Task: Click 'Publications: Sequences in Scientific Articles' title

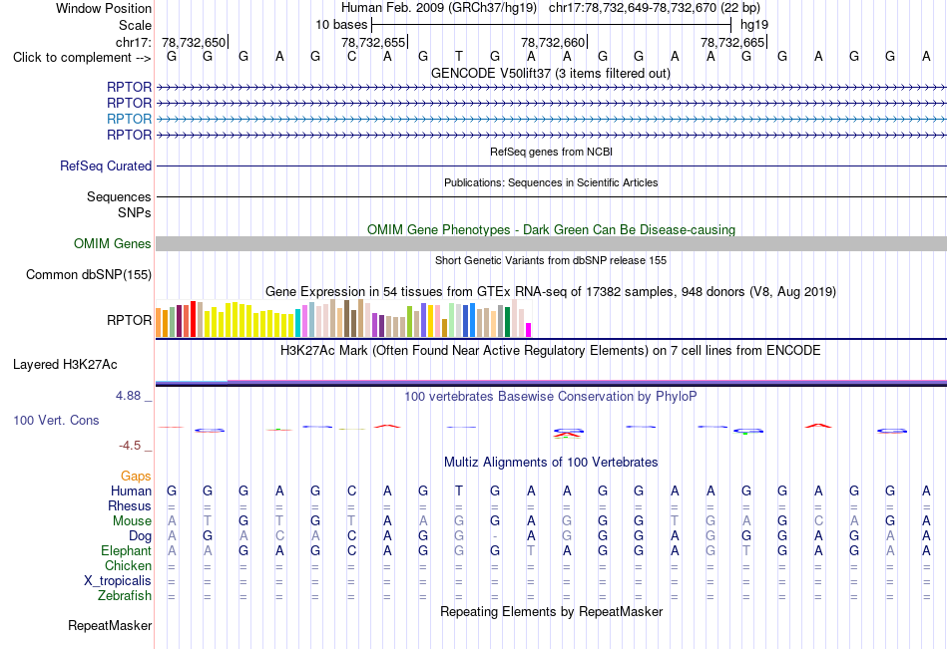Action: (551, 182)
